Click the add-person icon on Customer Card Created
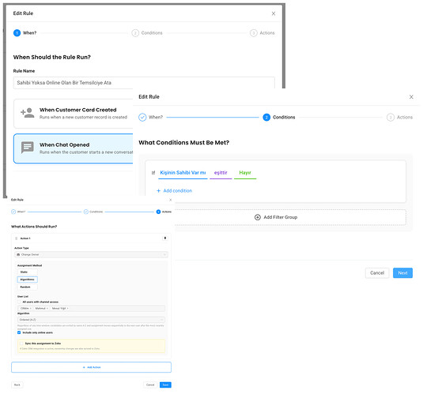Image resolution: width=423 pixels, height=394 pixels. tap(28, 113)
